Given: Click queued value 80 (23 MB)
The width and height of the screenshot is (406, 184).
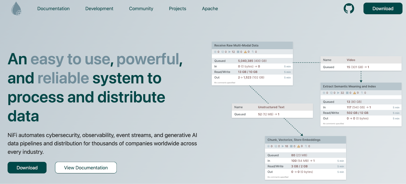Looking at the screenshot, I should click(299, 155).
